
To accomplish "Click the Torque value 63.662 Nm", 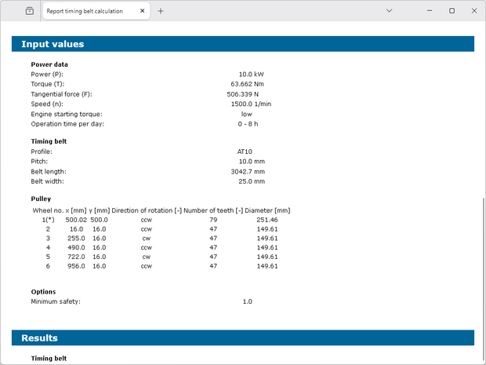I will [247, 83].
